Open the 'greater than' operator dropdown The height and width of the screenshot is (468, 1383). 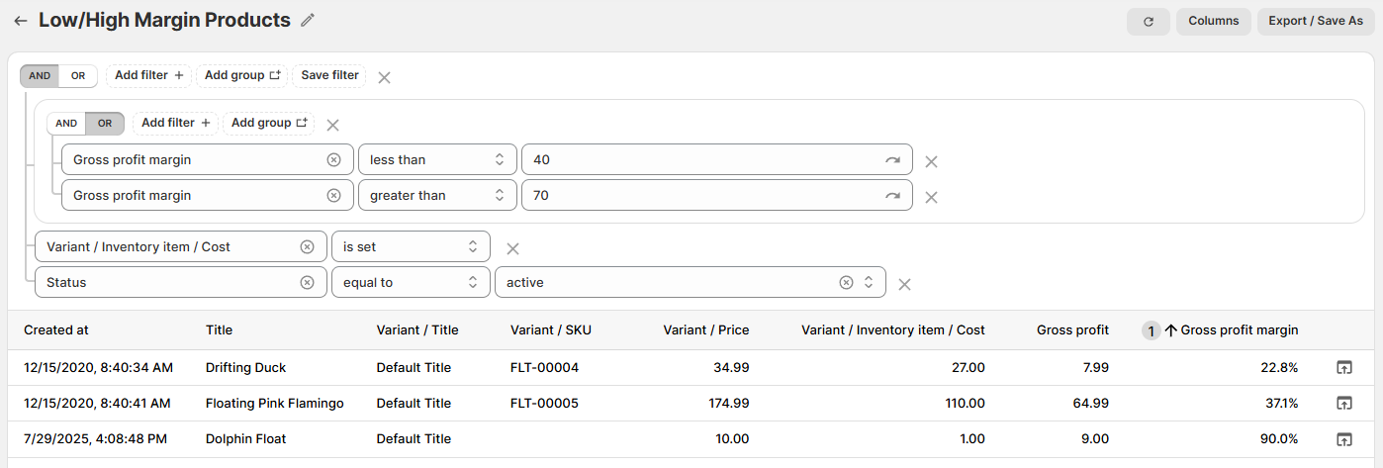(x=436, y=196)
